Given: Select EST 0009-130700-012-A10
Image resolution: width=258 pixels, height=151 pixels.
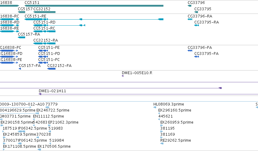Looking at the screenshot, I should pos(22,104).
